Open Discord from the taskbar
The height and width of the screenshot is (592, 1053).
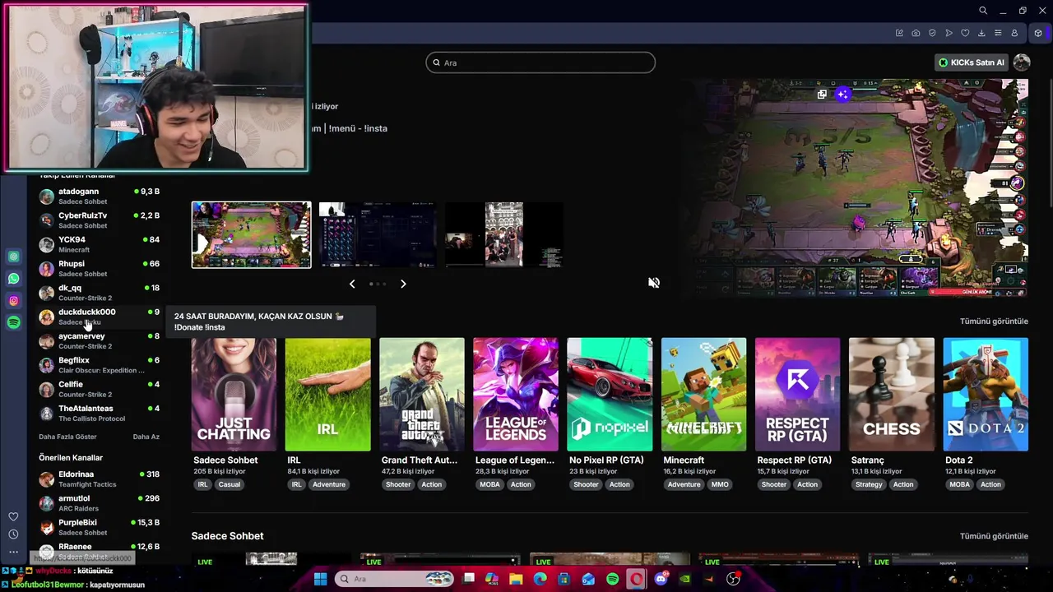coord(661,579)
